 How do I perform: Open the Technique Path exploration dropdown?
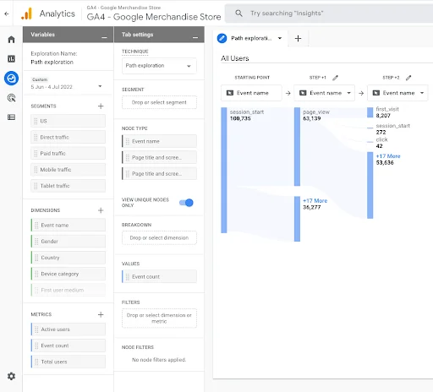coord(159,66)
